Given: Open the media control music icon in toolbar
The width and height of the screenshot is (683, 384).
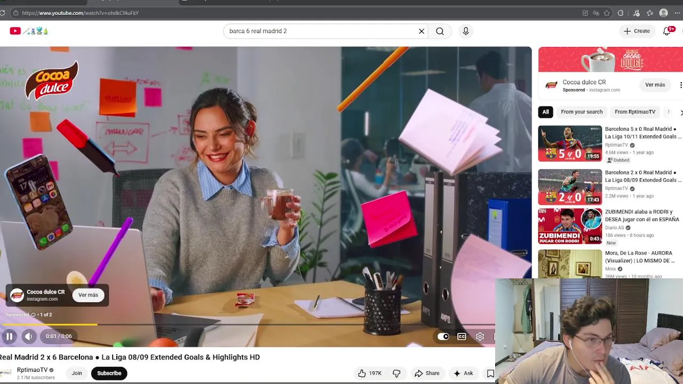Looking at the screenshot, I should point(636,13).
